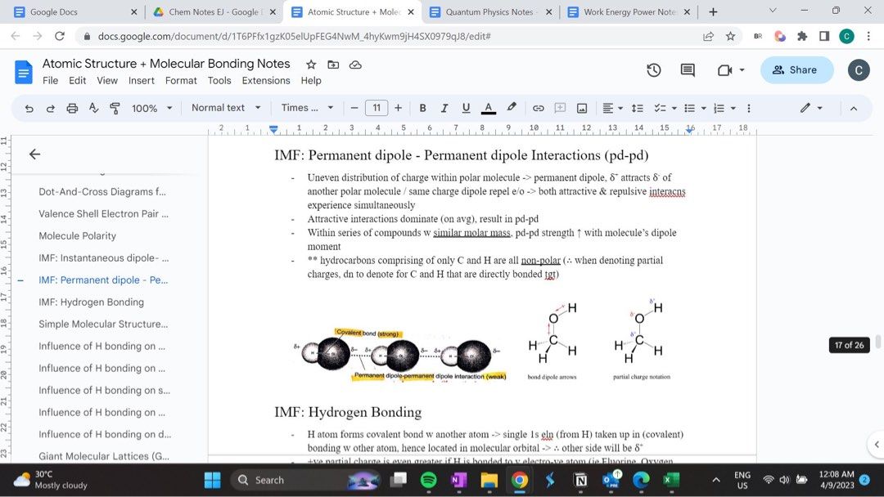Screen dimensions: 884x497
Task: Apply italic formatting
Action: (444, 107)
